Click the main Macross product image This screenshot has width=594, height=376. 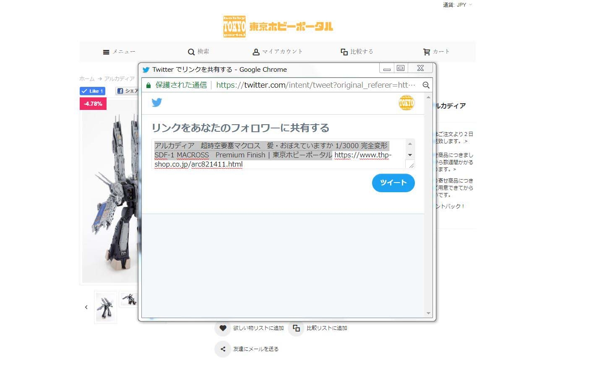(110, 191)
